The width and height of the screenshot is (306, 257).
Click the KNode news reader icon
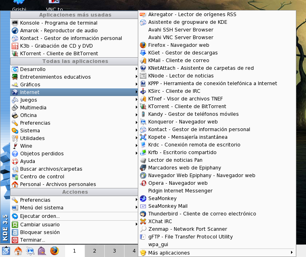tap(143, 76)
